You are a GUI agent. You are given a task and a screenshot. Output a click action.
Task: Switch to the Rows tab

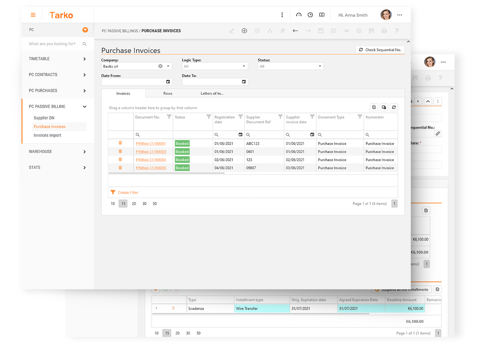tap(168, 93)
